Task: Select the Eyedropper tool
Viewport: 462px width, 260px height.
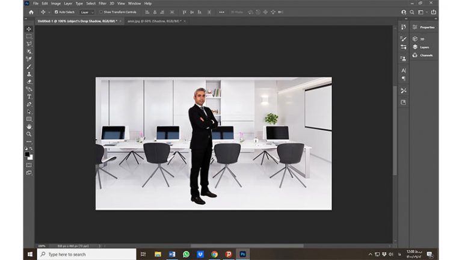Action: [x=29, y=59]
